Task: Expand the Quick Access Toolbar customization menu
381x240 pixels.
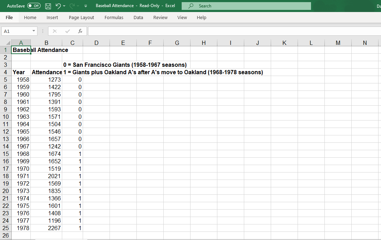Action: point(86,6)
